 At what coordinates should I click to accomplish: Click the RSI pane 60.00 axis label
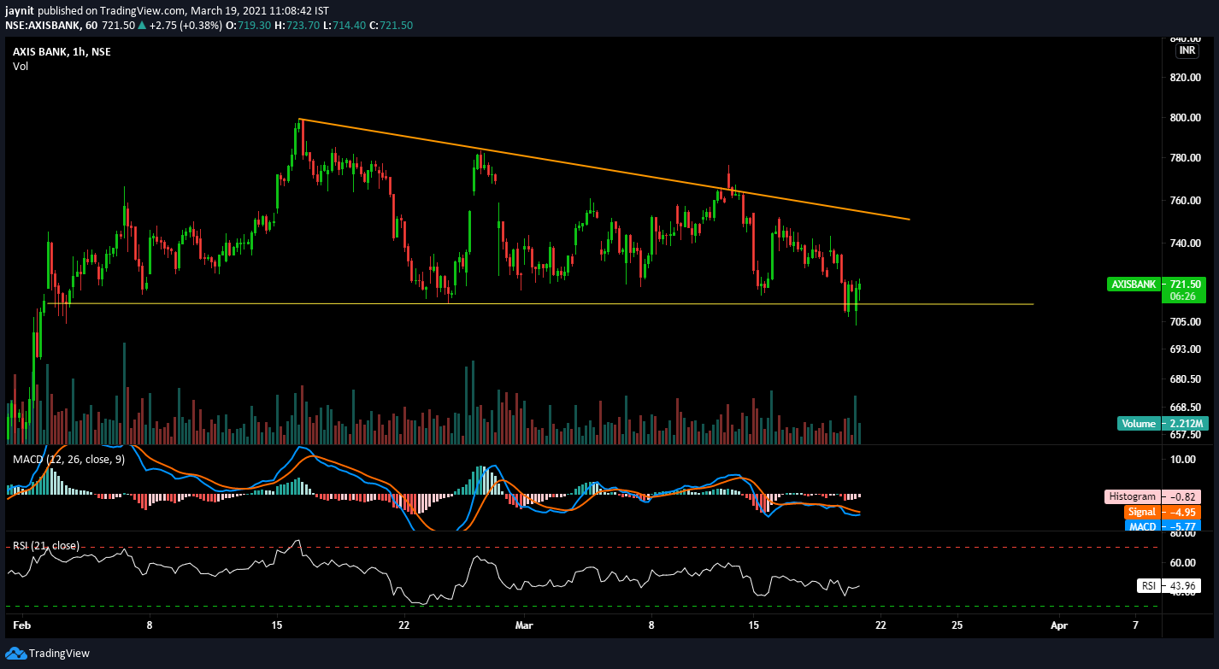[1184, 563]
